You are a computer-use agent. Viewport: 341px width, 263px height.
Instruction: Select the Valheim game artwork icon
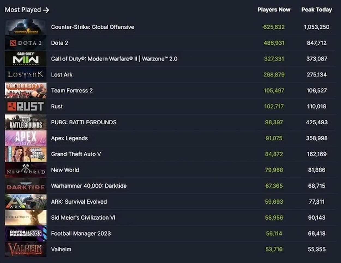tap(26, 249)
